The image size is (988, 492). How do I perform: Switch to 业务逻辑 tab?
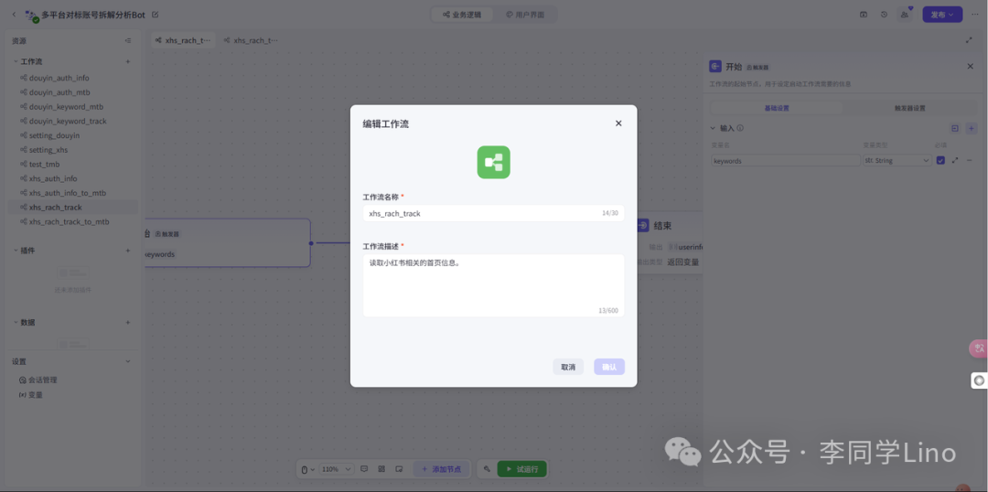coord(463,15)
